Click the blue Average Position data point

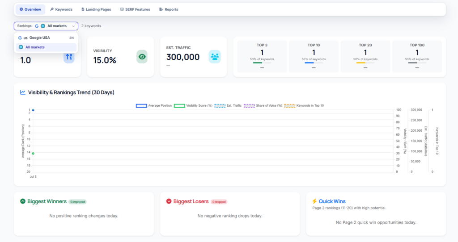click(33, 110)
